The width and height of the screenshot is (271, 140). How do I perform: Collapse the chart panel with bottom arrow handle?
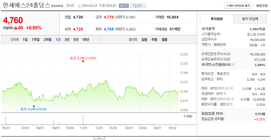(99, 138)
